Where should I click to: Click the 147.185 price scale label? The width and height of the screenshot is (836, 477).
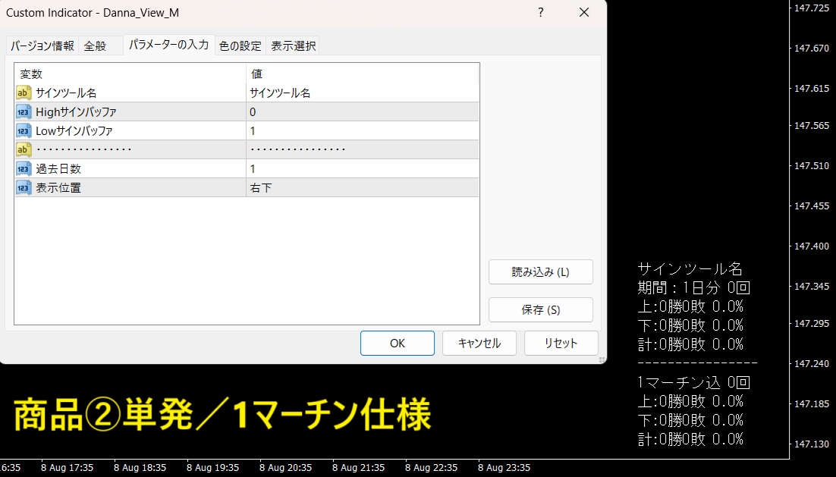[x=812, y=404]
